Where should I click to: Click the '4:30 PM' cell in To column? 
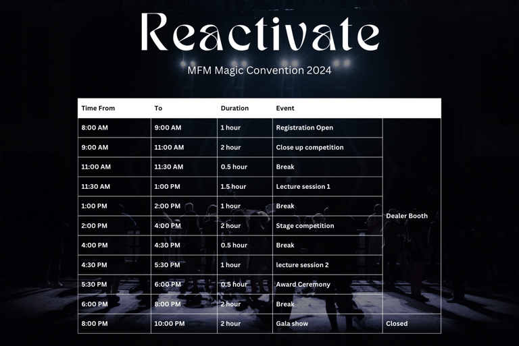pyautogui.click(x=184, y=246)
